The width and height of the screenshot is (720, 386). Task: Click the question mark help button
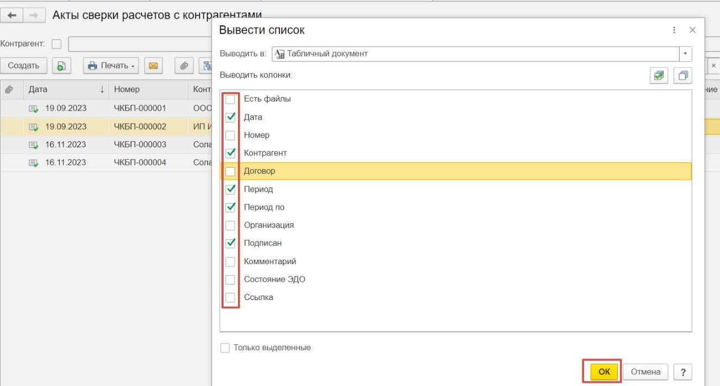click(x=683, y=372)
